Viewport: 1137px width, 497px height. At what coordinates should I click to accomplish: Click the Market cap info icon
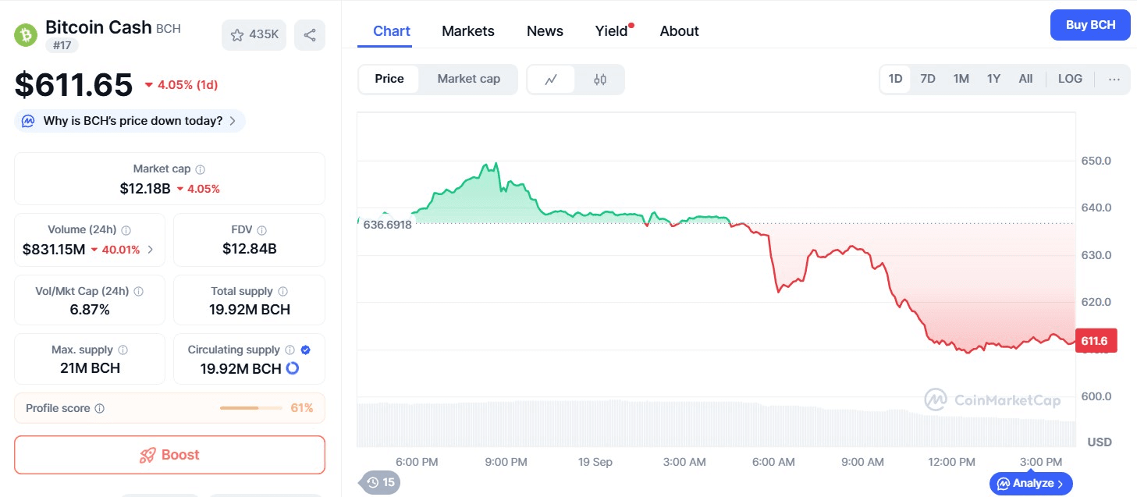coord(201,169)
